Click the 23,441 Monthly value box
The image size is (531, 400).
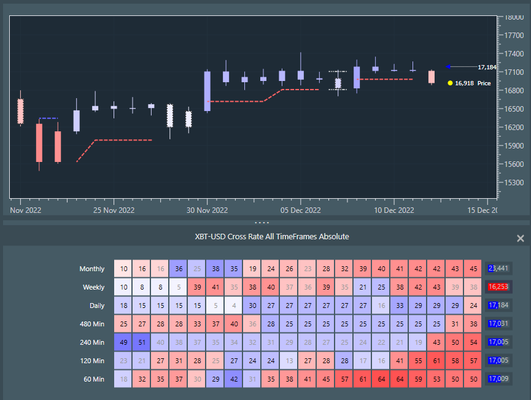[x=498, y=269]
